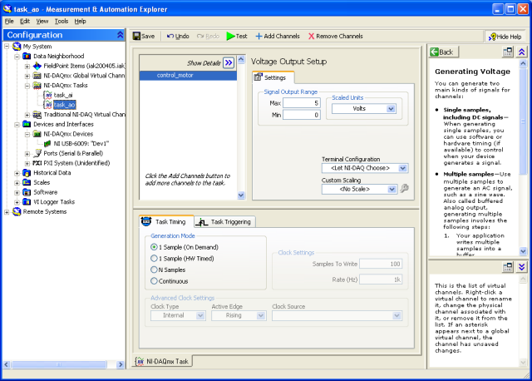Screen dimensions: 532x381
Task: Click help pane scroll-up arrow
Action: [x=523, y=63]
